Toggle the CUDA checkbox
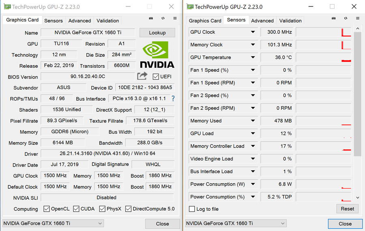The height and width of the screenshot is (231, 365). 76,209
